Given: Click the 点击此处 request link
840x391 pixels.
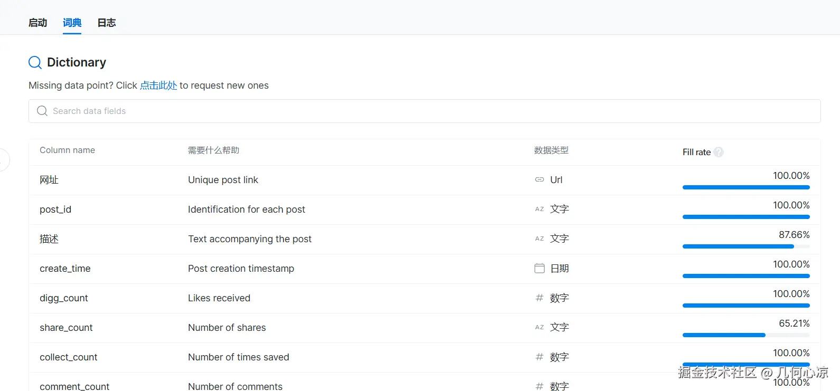Looking at the screenshot, I should 158,85.
